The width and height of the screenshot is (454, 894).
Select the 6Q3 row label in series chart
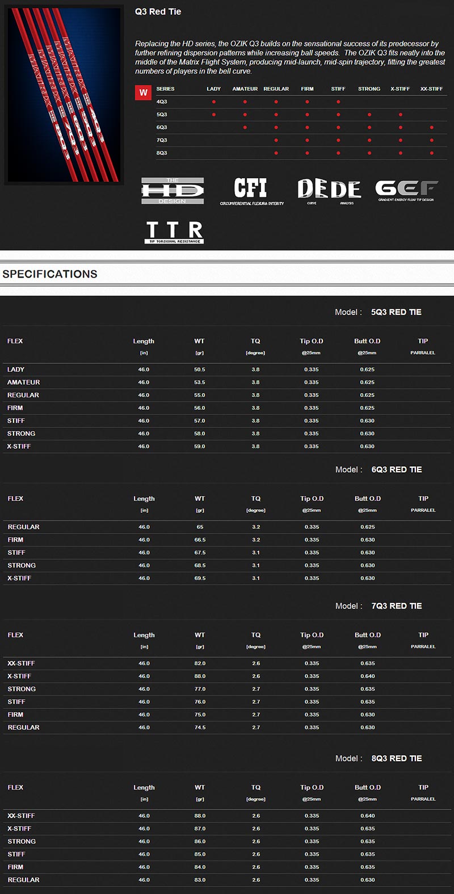(x=162, y=128)
